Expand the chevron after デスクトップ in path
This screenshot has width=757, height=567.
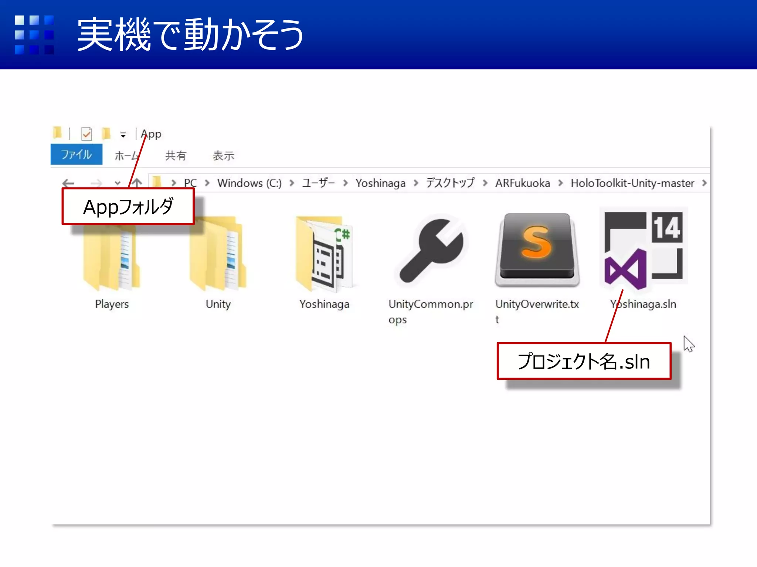[485, 183]
